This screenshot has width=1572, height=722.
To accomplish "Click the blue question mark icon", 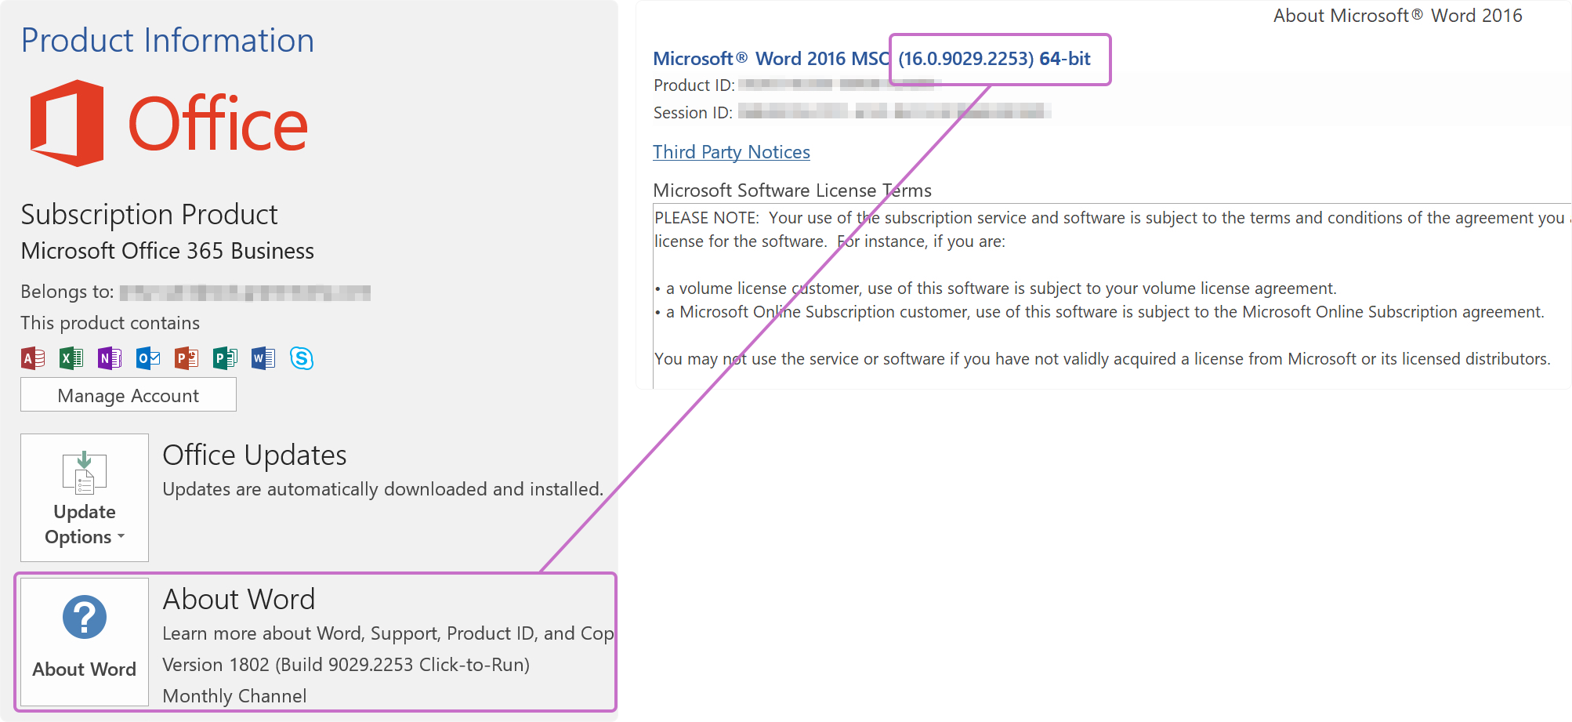I will pos(85,617).
